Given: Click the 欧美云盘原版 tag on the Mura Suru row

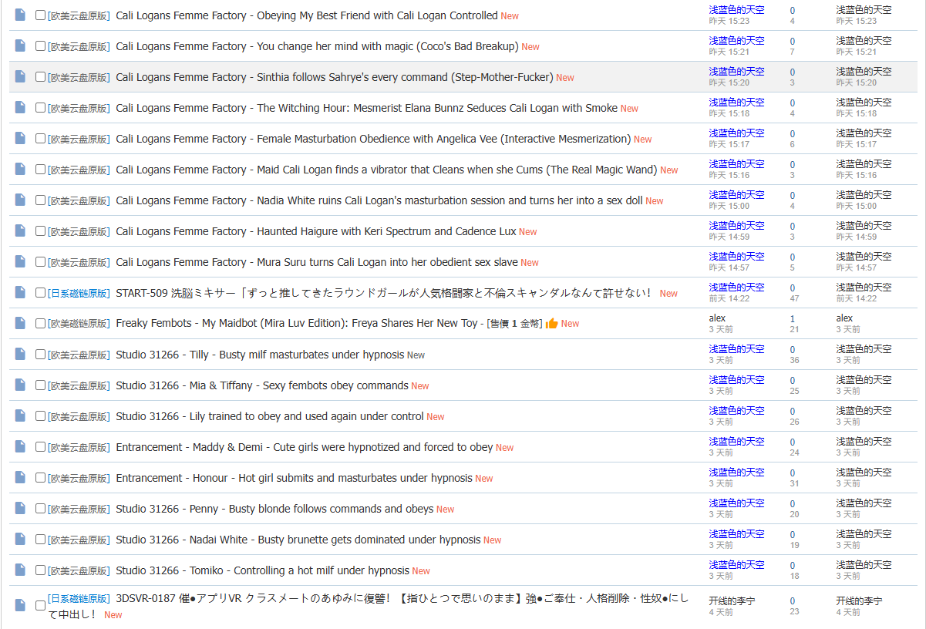Looking at the screenshot, I should pyautogui.click(x=79, y=262).
